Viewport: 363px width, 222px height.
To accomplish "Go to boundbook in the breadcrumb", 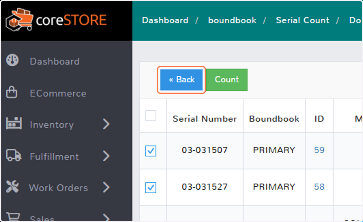I will pos(232,21).
